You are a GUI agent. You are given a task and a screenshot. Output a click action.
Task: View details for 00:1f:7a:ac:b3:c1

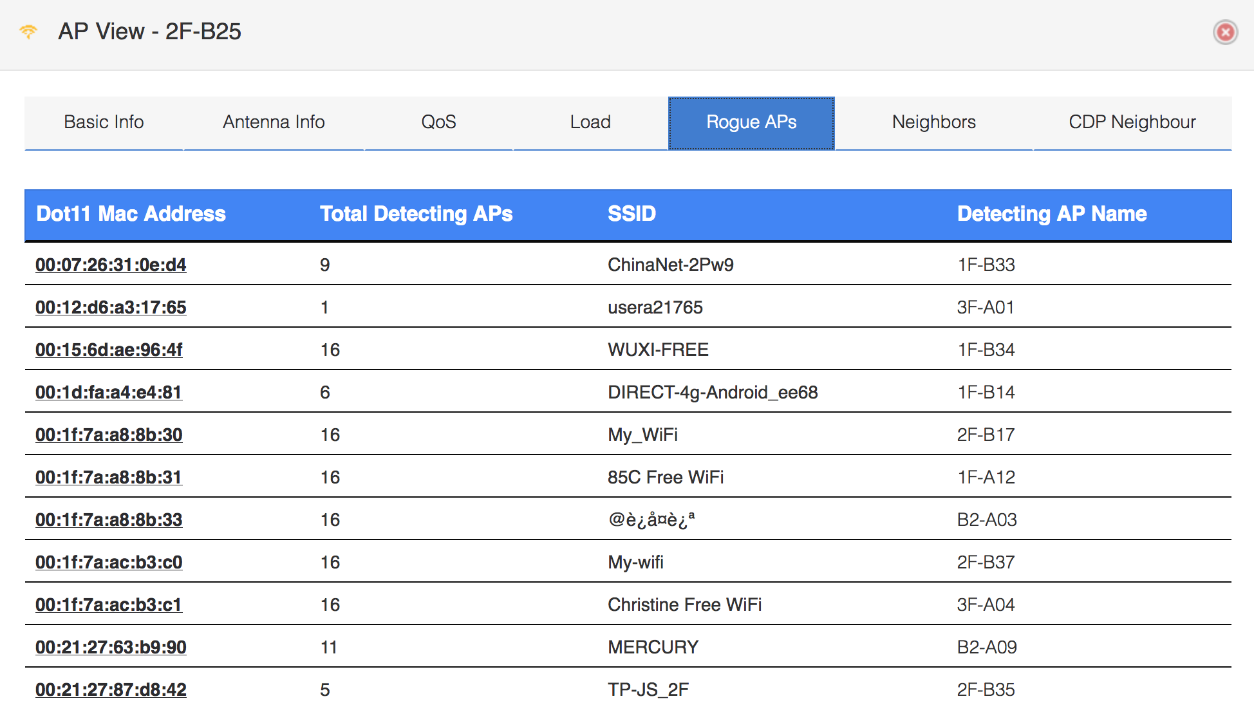tap(109, 605)
